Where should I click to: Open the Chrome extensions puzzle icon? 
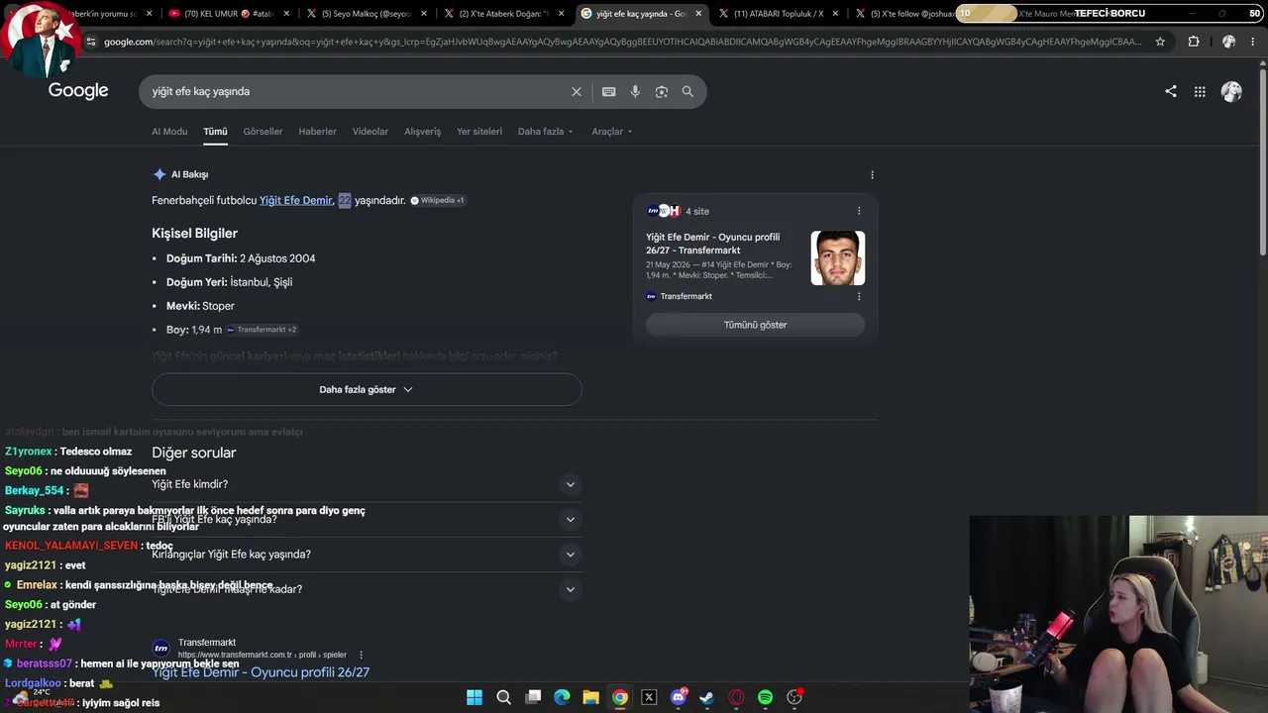(1194, 42)
